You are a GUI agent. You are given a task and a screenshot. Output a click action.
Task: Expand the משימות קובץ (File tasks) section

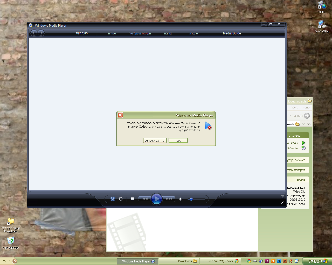tap(298, 160)
